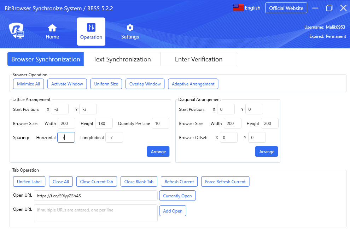Click Close Current Tab button
Viewport: 350px width, 233px height.
[x=97, y=182]
